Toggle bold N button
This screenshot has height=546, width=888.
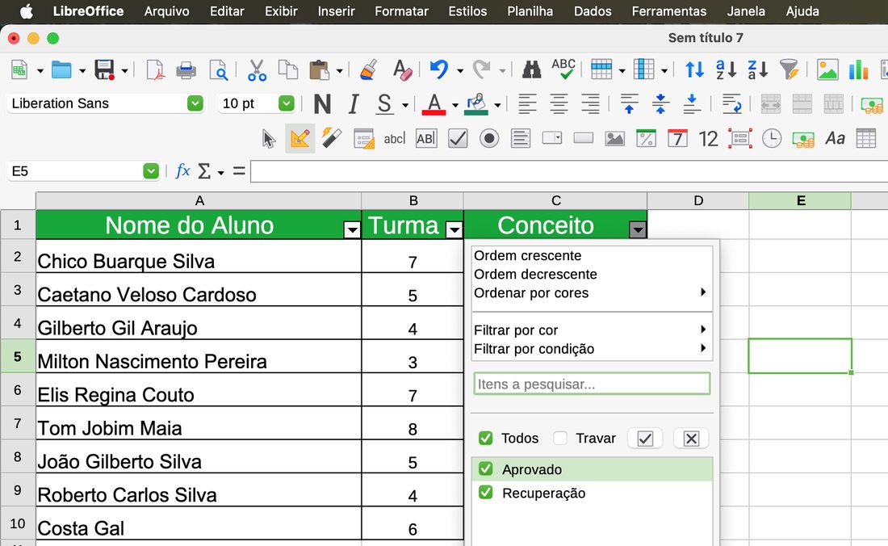tap(322, 104)
